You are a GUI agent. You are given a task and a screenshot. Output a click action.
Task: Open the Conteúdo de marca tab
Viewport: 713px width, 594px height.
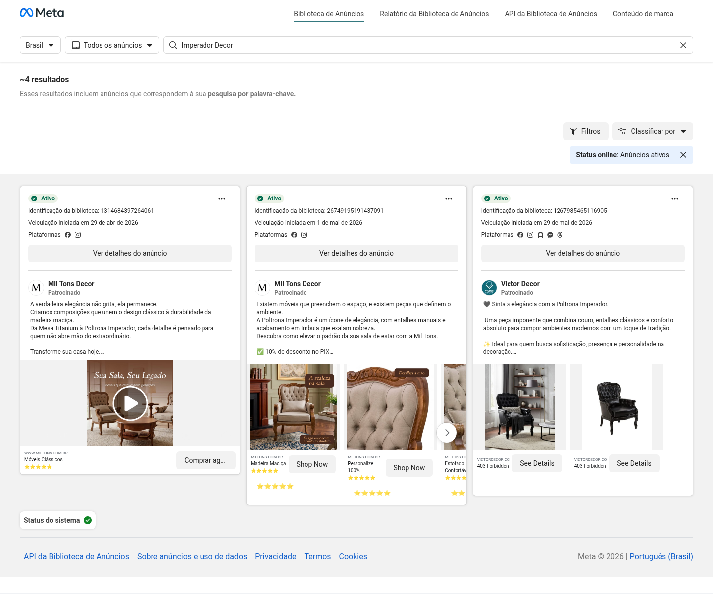643,14
